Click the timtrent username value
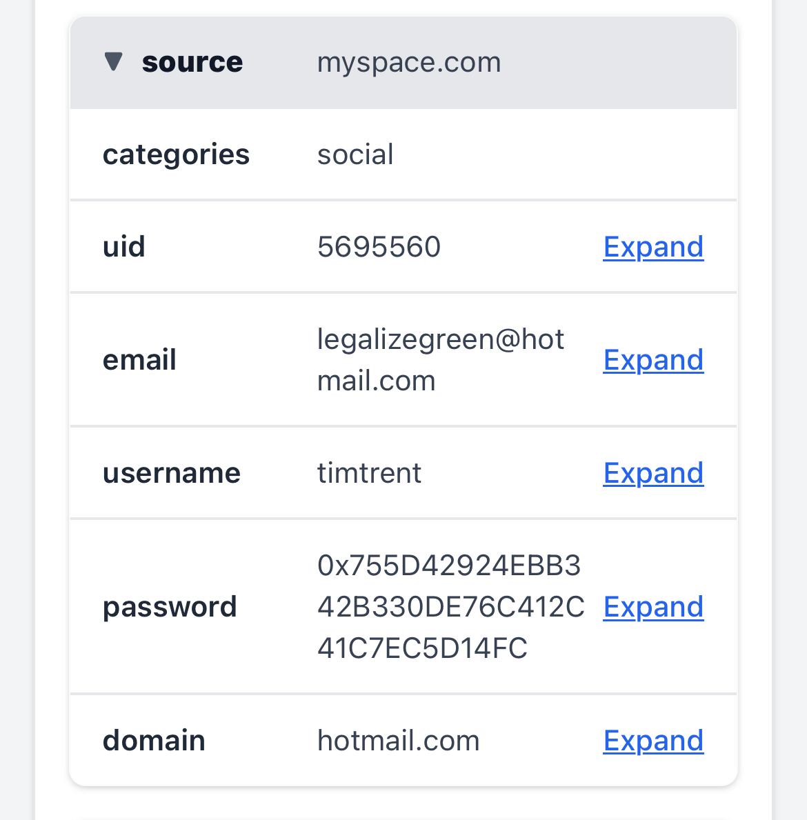 point(369,473)
